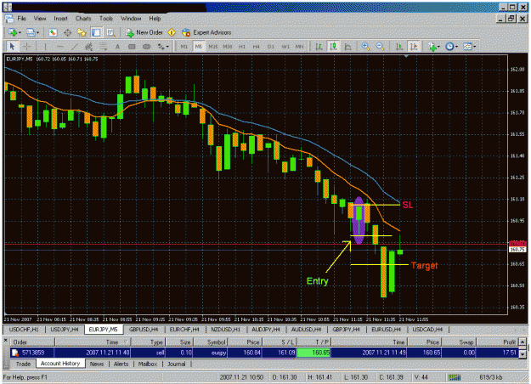This screenshot has width=531, height=384.
Task: Toggle the Market Watch window icon
Action: [53, 32]
